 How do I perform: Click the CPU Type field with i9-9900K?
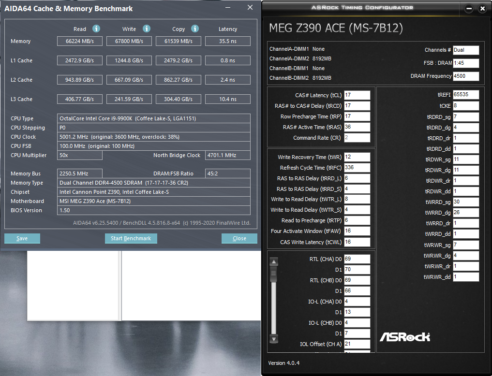[154, 118]
